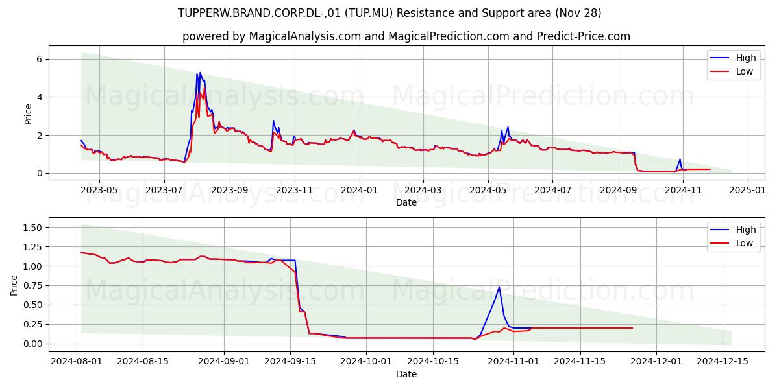This screenshot has height=389, width=779.
Task: Click the 2024-07 tick label on top chart
Action: 552,191
